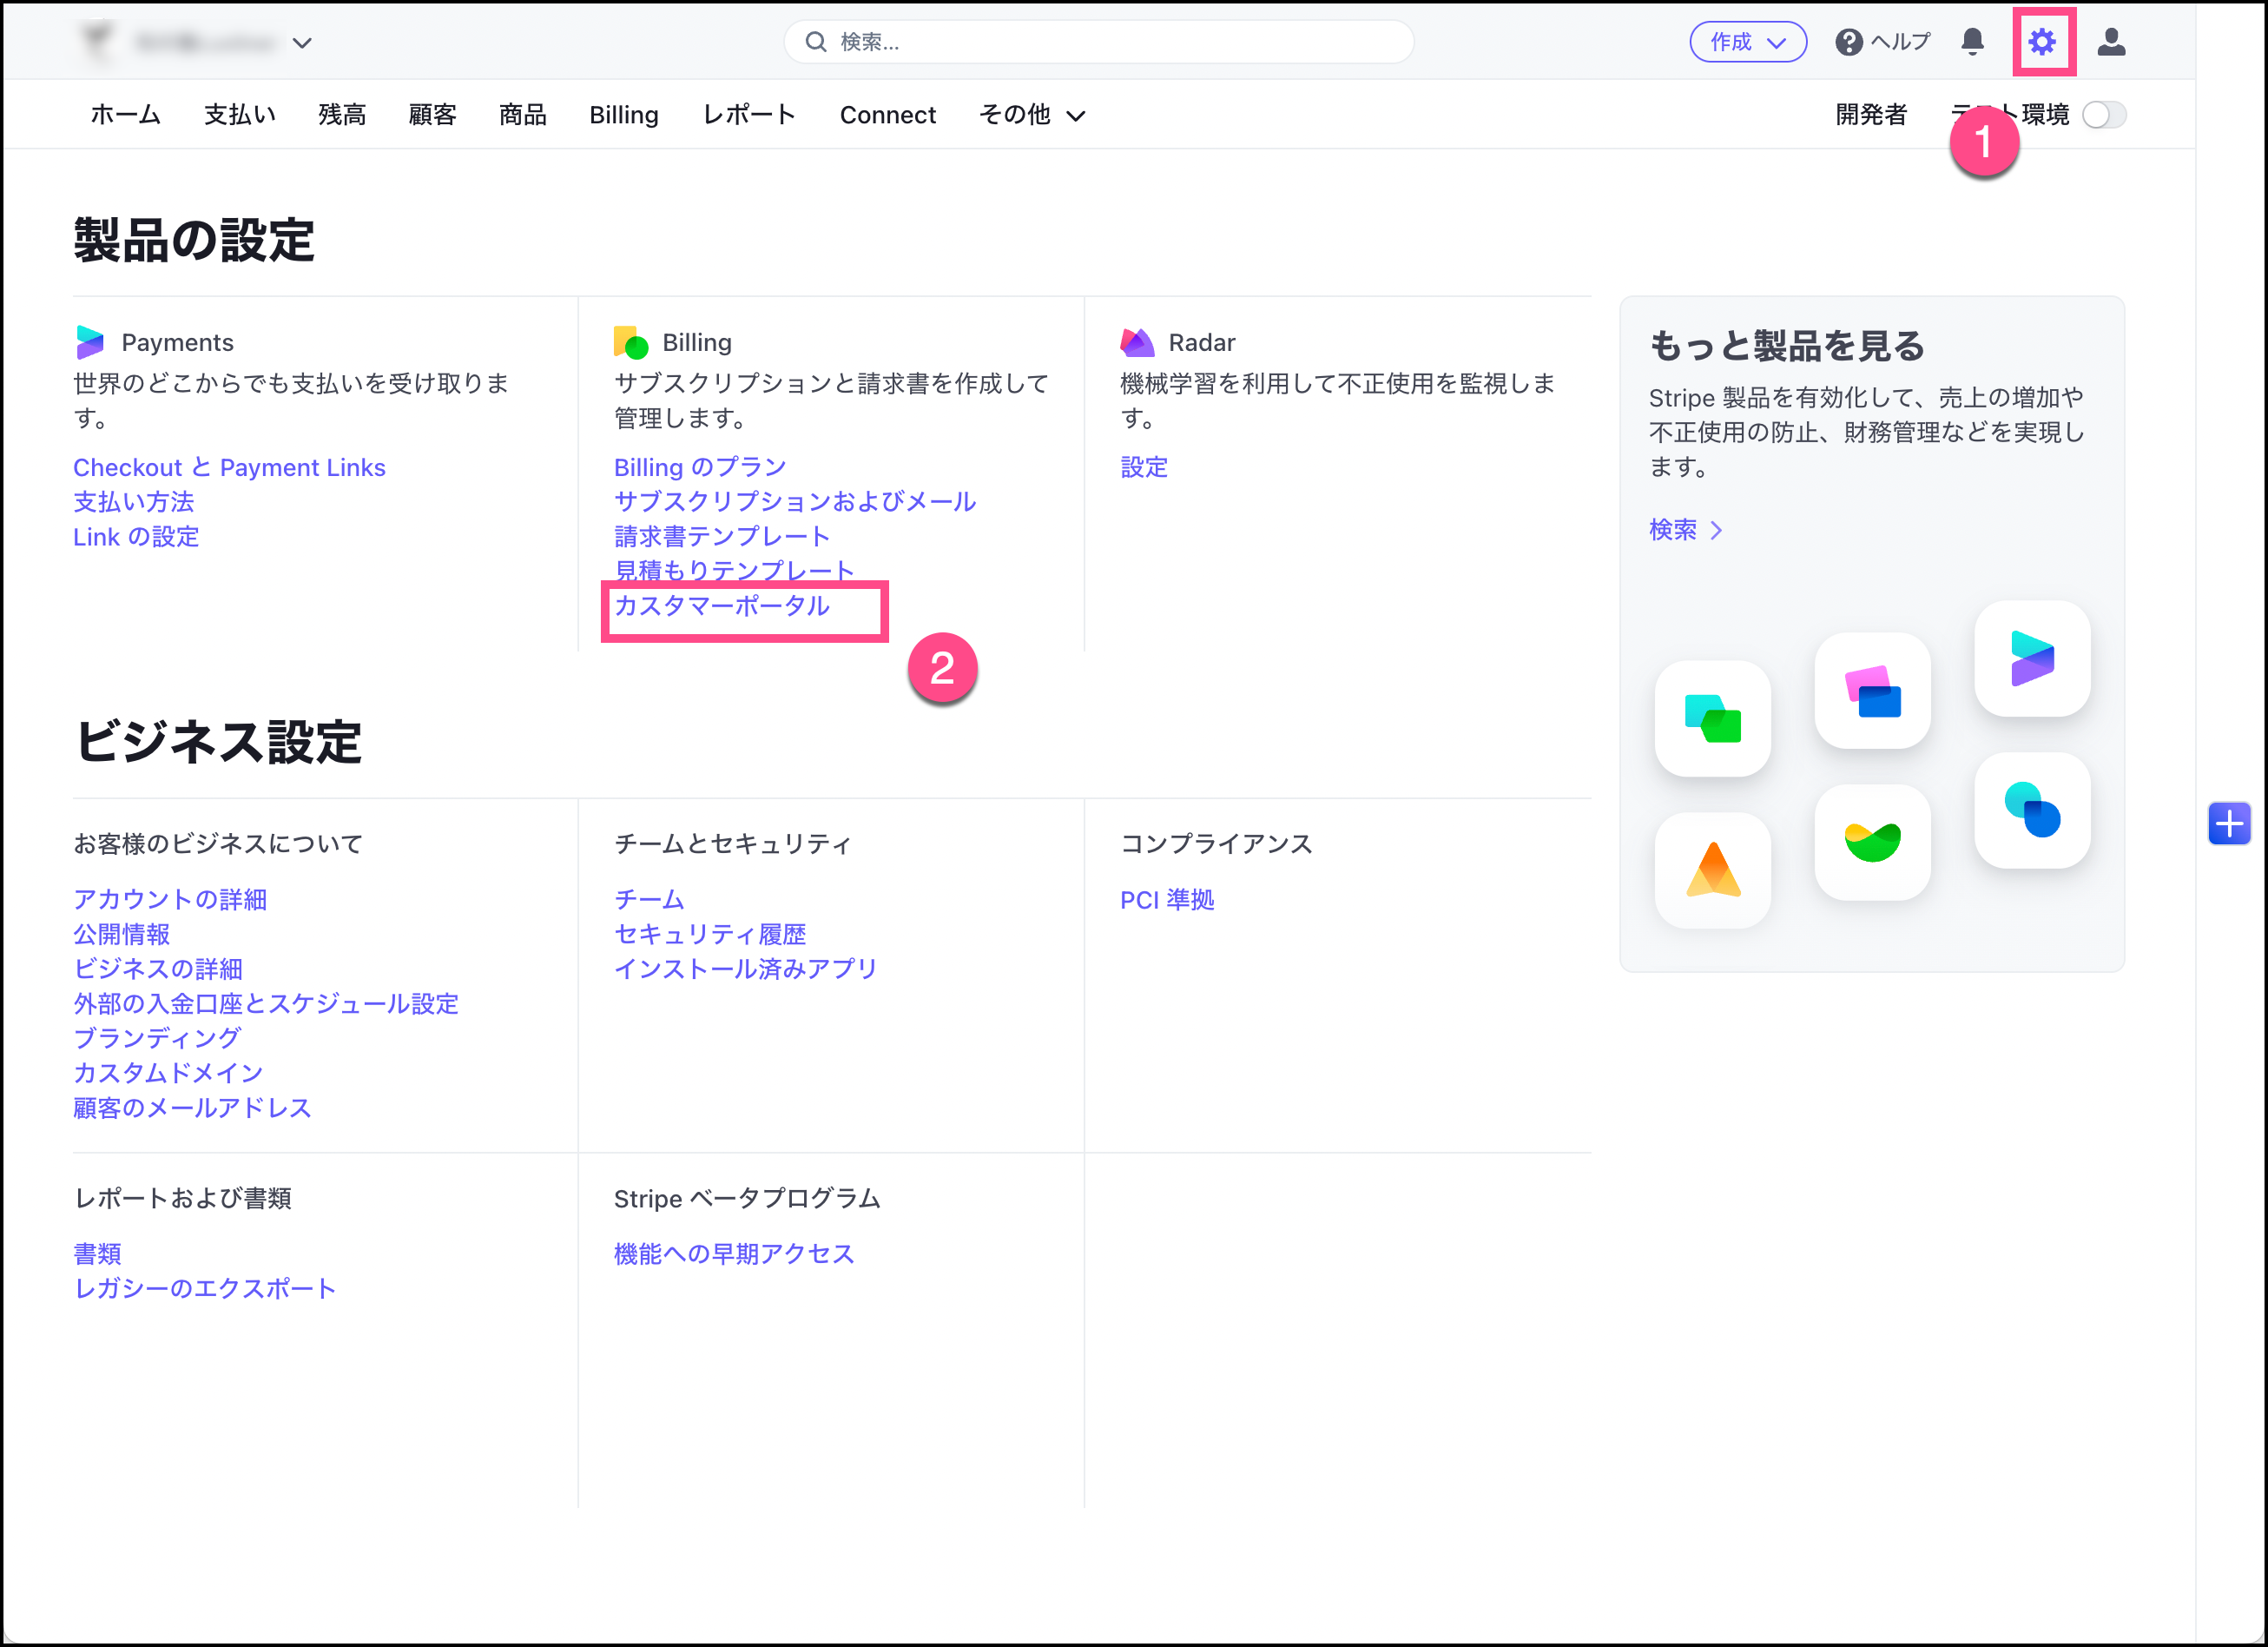Expand the その他 navigation dropdown
Screen dimensions: 2268x1647
point(1031,115)
